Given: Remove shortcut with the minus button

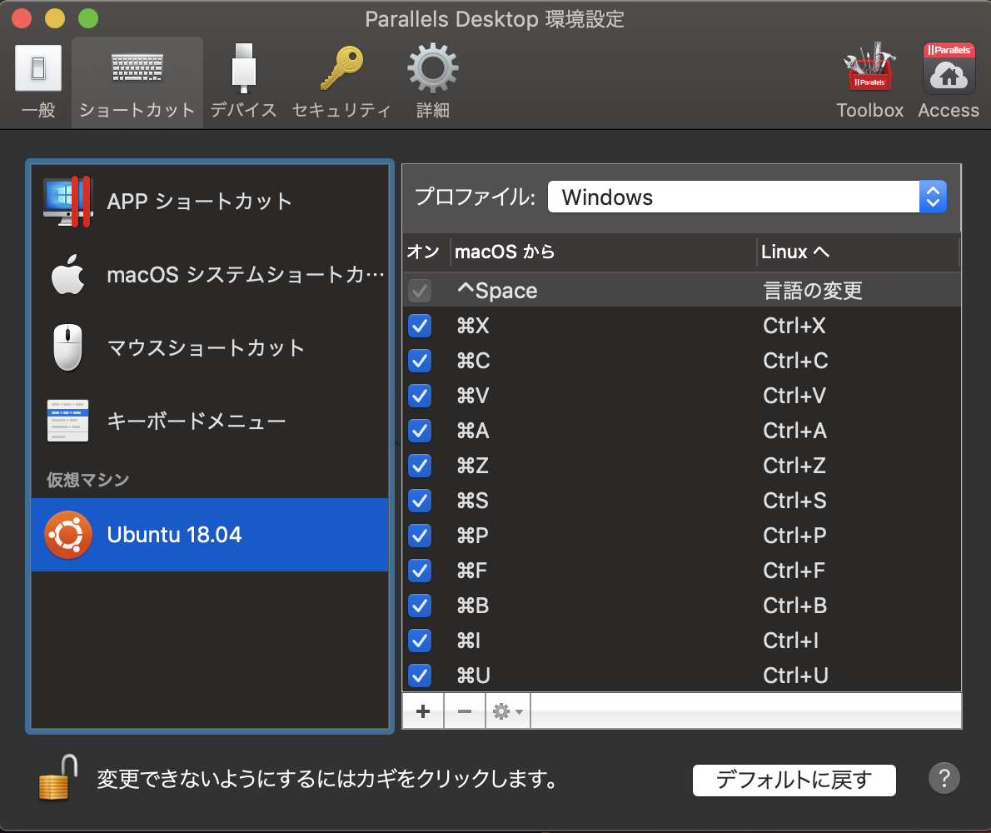Looking at the screenshot, I should pyautogui.click(x=465, y=711).
